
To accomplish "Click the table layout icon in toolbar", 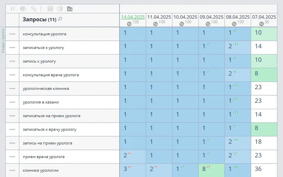I will pos(50,9).
